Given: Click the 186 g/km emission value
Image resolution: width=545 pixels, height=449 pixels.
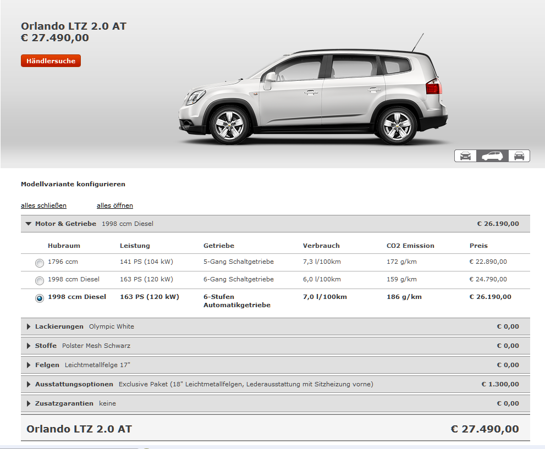Looking at the screenshot, I should pyautogui.click(x=404, y=297).
